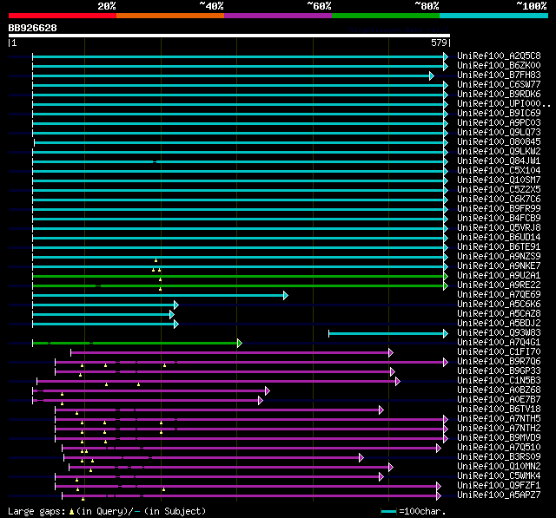The width and height of the screenshot is (556, 518).
Task: Select the UniRef100_Q9LQ73 label
Action: (x=499, y=133)
